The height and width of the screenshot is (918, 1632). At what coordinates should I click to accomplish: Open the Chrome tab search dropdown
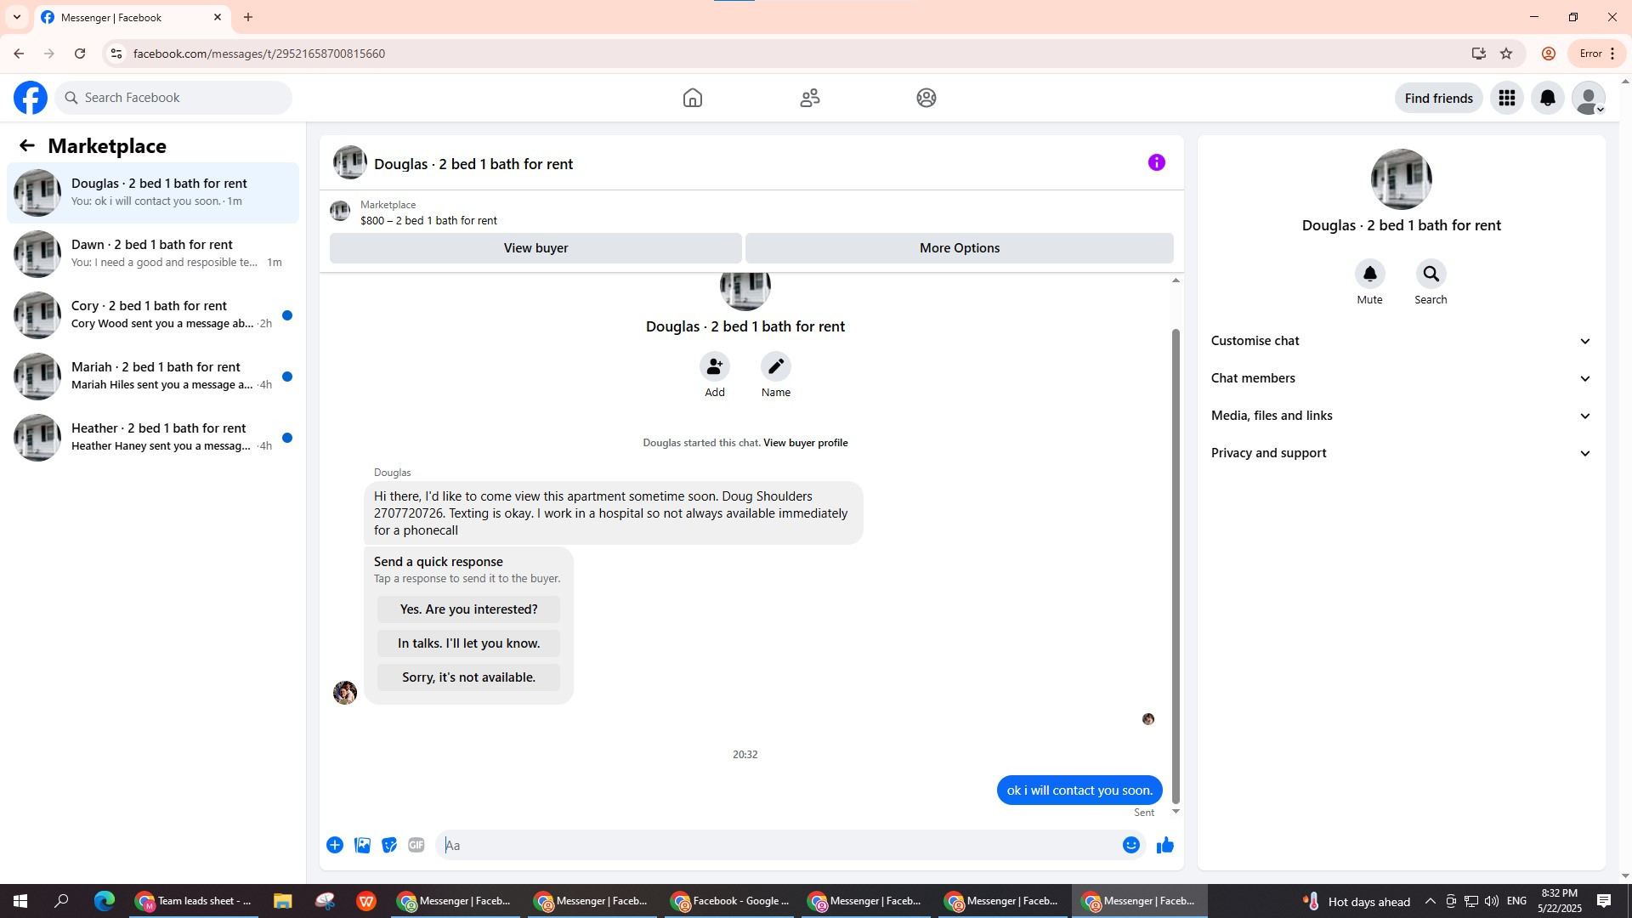pyautogui.click(x=17, y=17)
